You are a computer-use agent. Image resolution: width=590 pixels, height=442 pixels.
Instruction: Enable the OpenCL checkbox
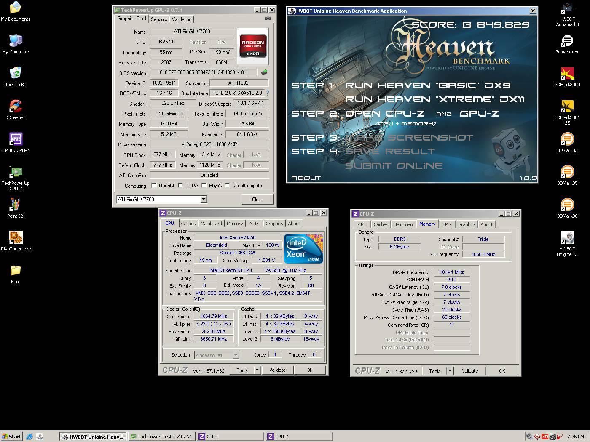point(154,186)
